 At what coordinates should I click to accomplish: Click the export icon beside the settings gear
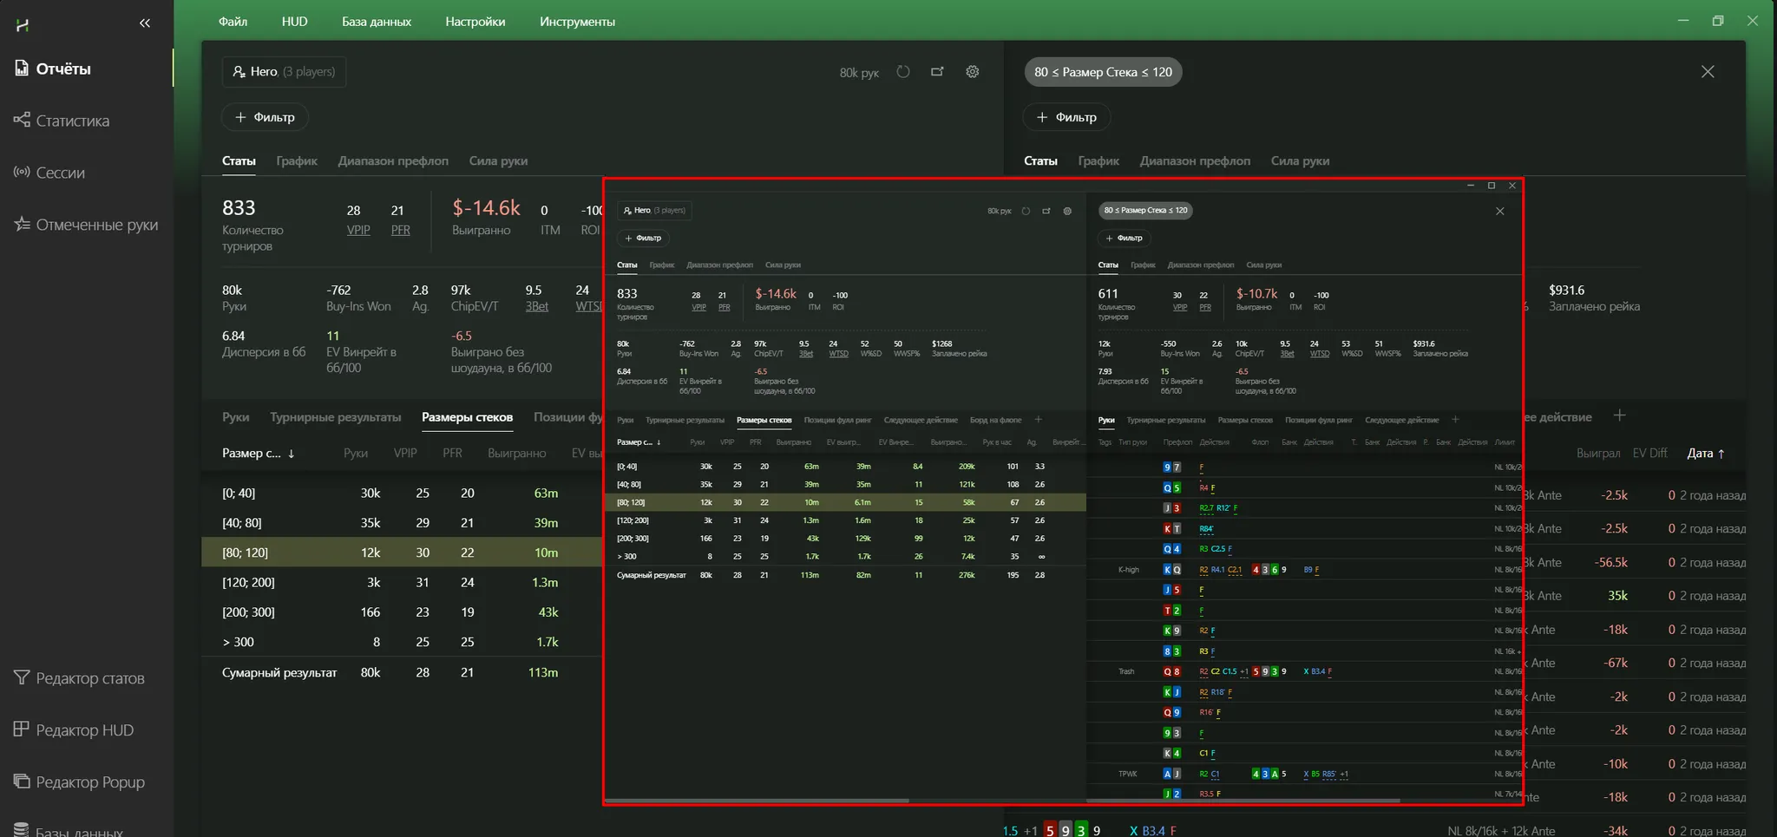pos(937,72)
